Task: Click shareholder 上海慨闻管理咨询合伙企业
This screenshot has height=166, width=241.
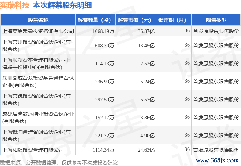Action: click(x=36, y=136)
